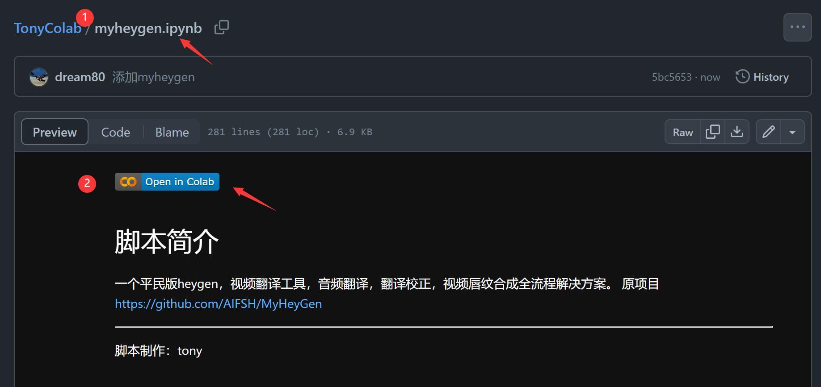Open commit History with the clock icon
This screenshot has height=387, width=821.
point(762,77)
